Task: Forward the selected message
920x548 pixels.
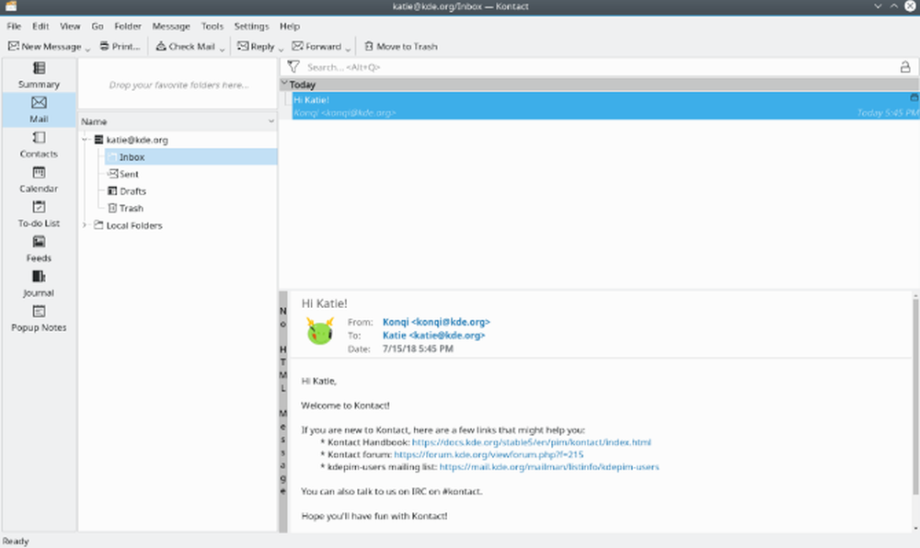Action: (316, 46)
